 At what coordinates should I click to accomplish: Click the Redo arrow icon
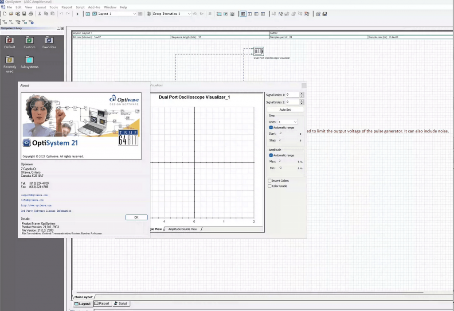tap(68, 14)
